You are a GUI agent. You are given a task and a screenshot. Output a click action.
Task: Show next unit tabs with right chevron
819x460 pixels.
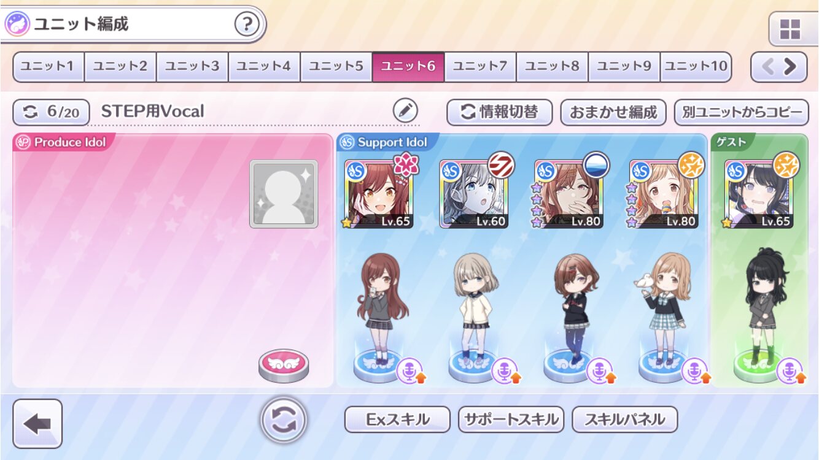click(x=790, y=66)
